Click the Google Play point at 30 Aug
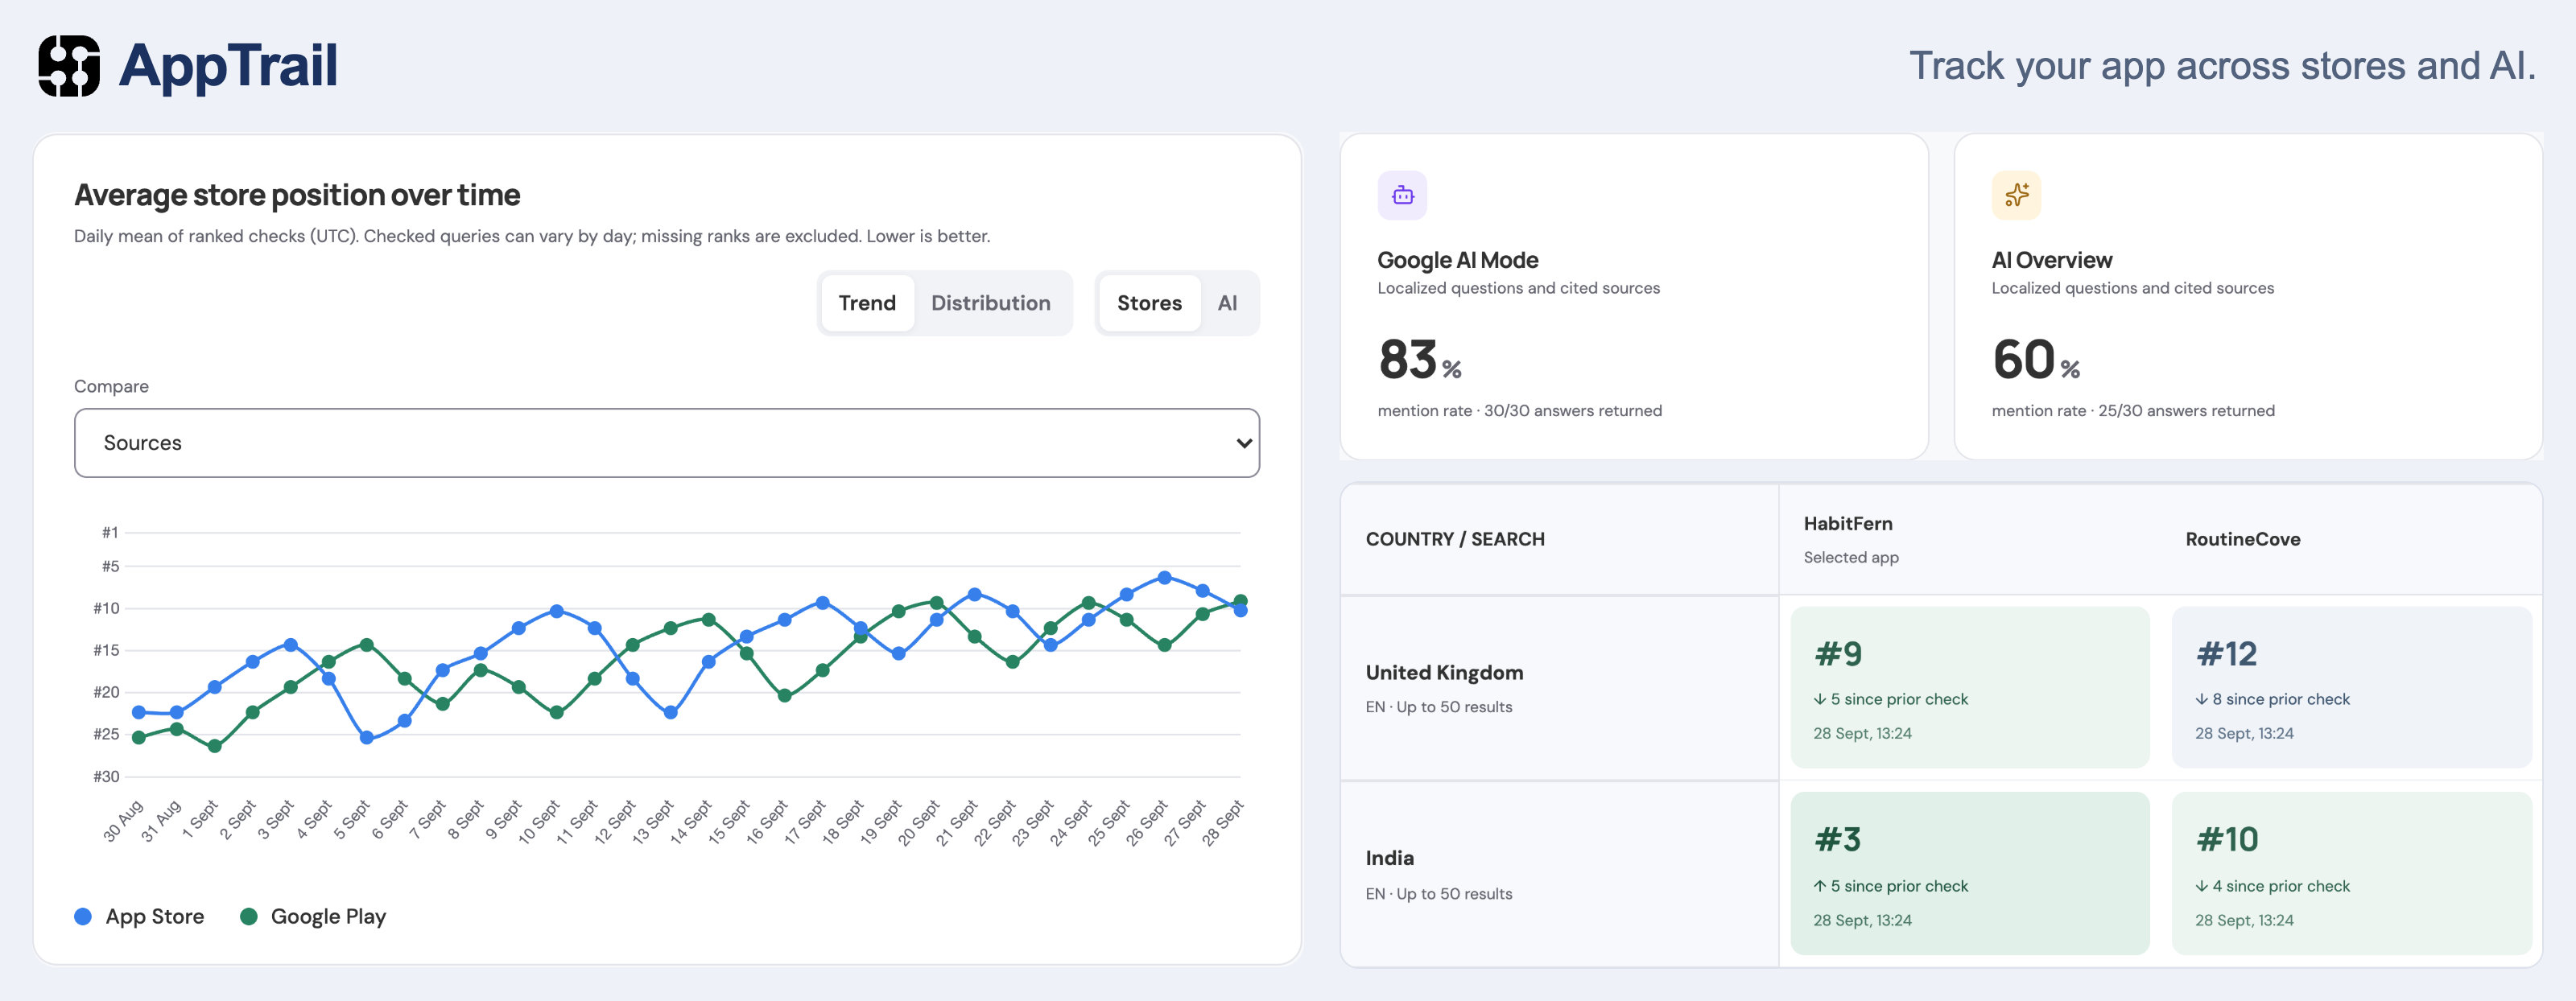Screen dimensions: 2576x1001 coord(139,738)
